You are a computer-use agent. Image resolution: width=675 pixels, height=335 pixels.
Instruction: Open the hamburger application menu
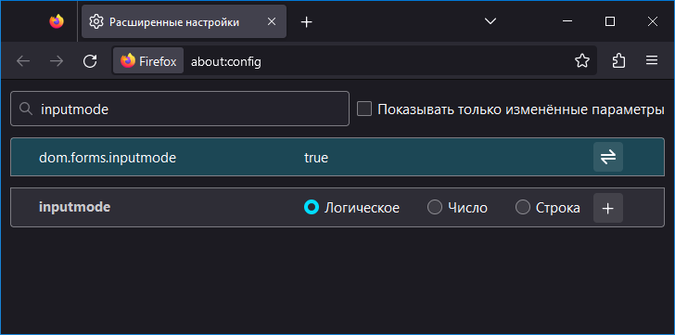652,61
